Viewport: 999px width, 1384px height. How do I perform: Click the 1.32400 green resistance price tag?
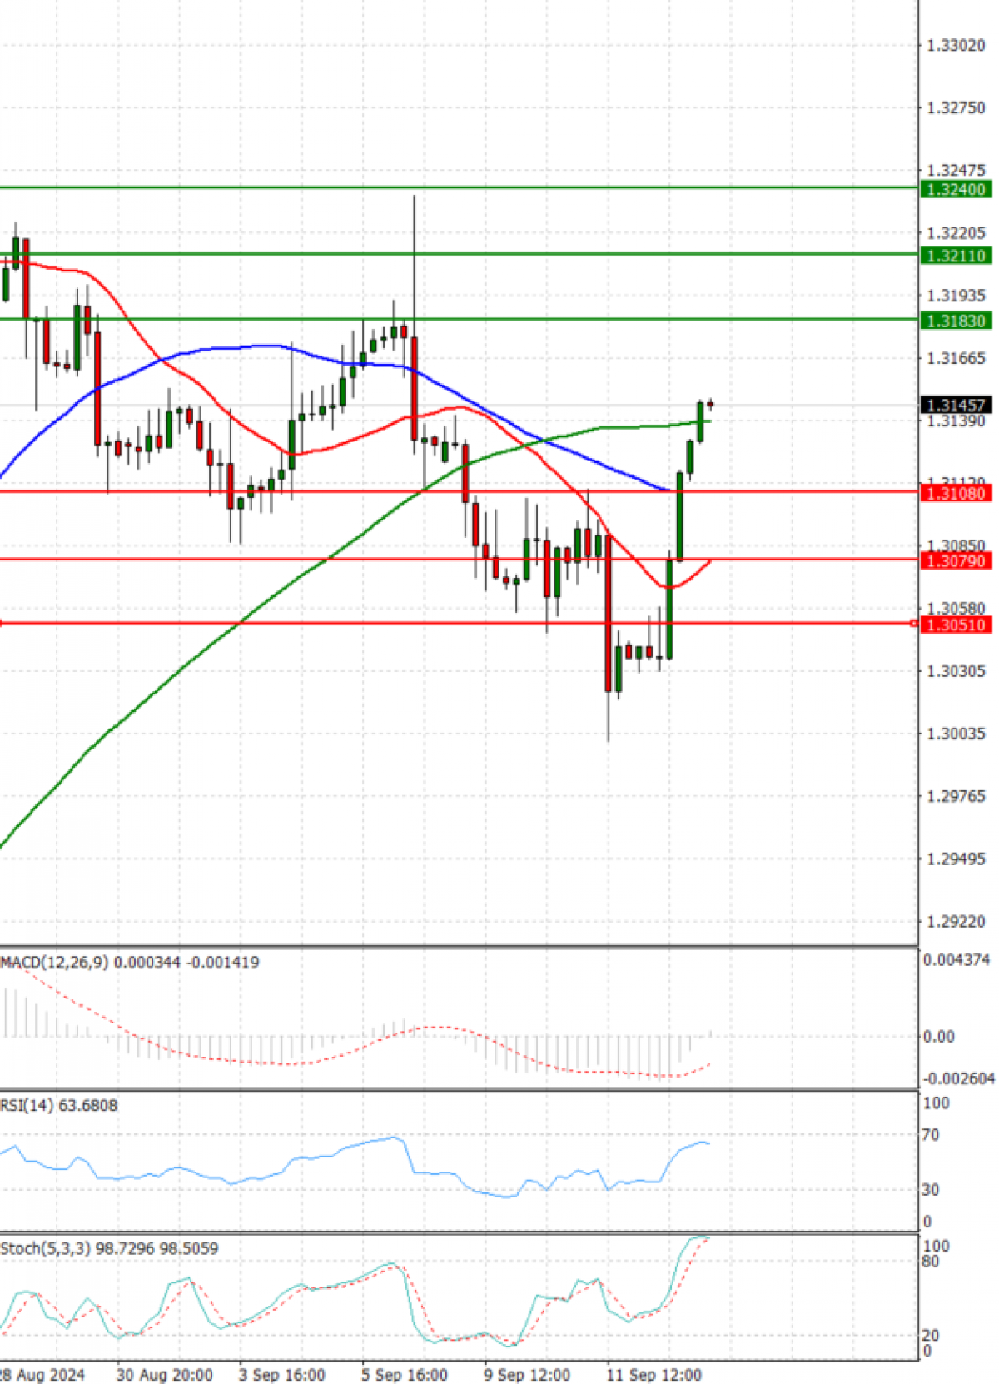click(x=956, y=189)
